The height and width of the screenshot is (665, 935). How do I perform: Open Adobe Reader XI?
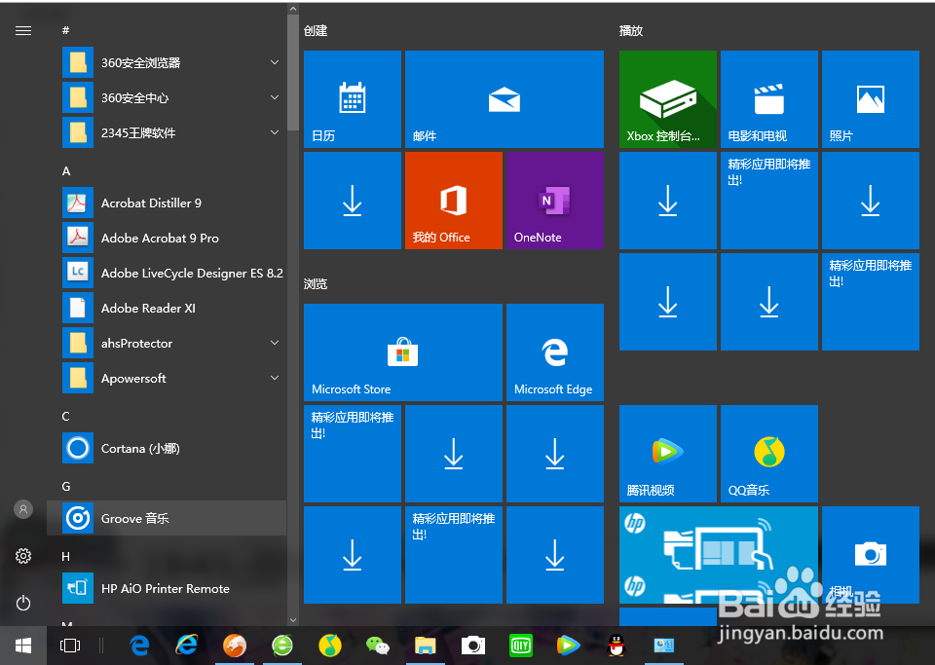pos(146,308)
